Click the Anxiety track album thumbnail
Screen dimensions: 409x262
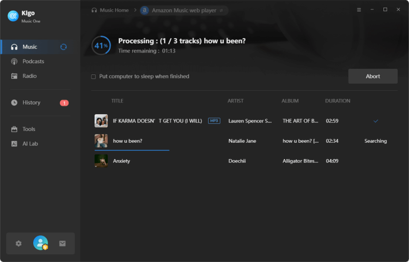point(101,161)
